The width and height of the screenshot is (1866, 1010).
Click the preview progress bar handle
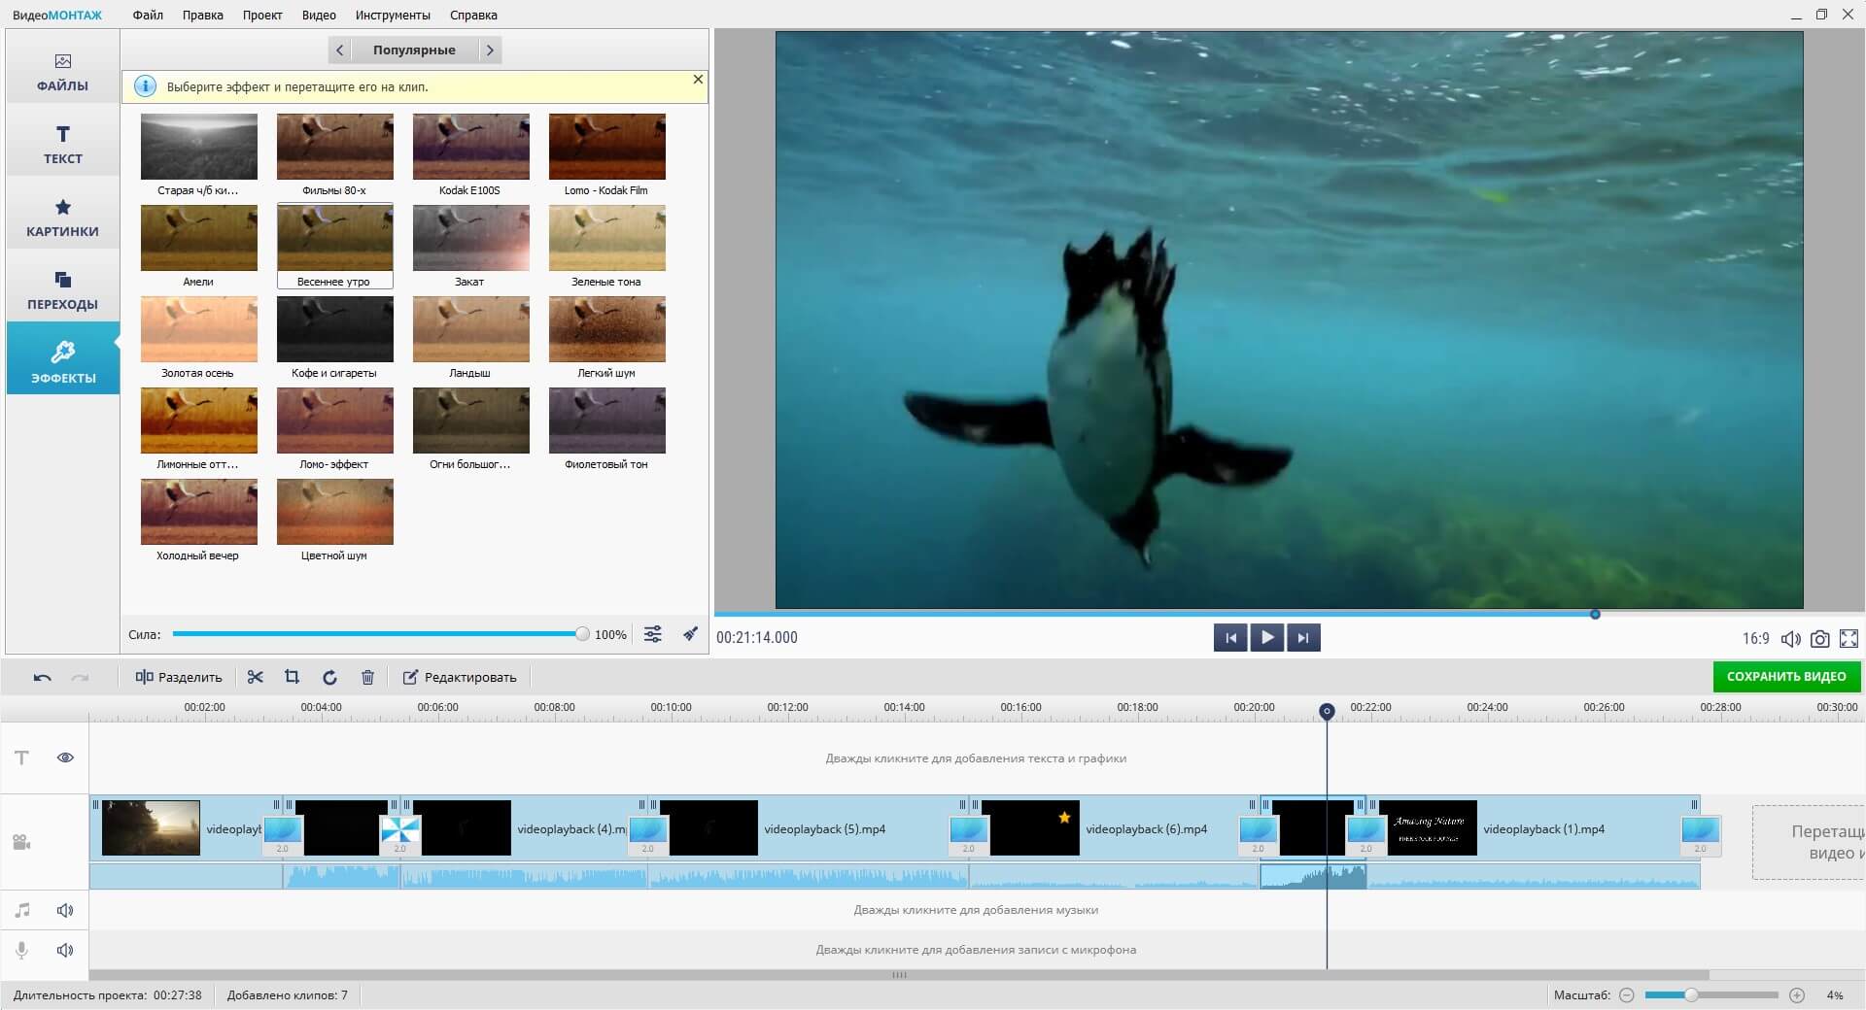1595,614
